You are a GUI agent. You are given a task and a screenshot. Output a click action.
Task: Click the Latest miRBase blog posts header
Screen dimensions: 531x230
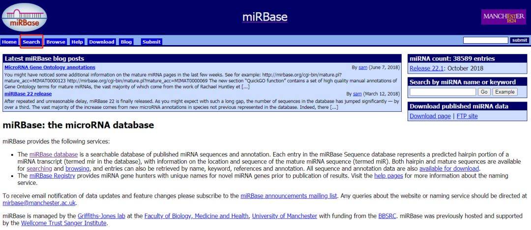tap(202, 58)
